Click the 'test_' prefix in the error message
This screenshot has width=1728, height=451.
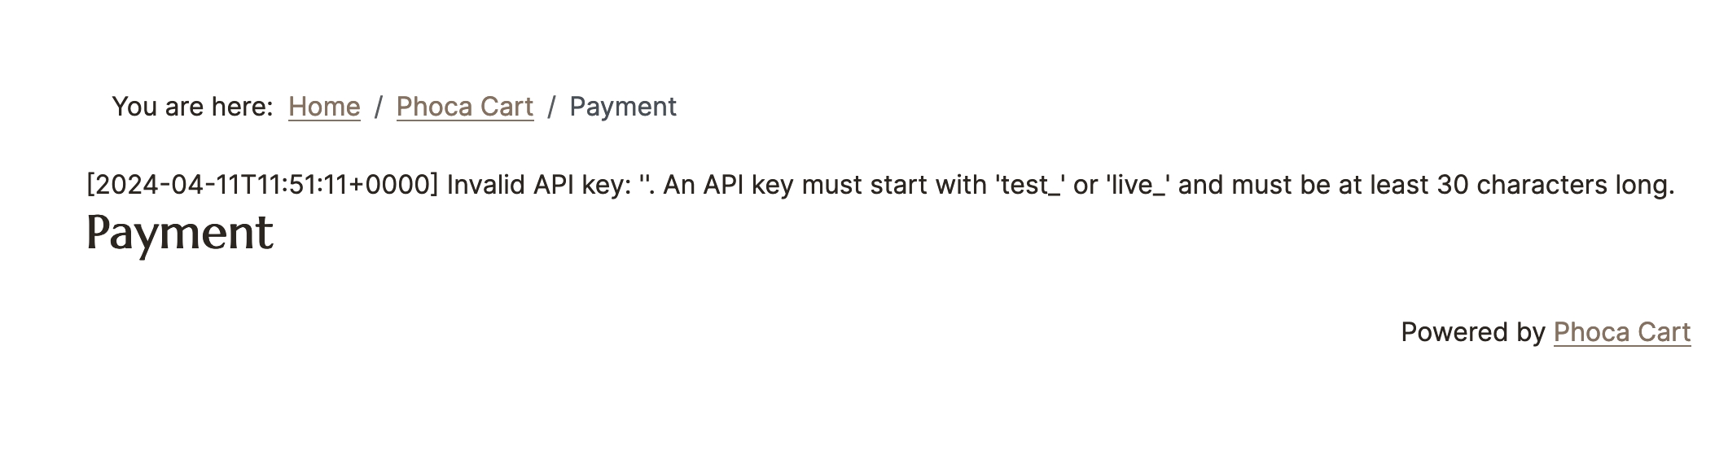pos(1029,185)
